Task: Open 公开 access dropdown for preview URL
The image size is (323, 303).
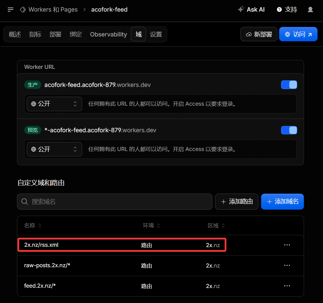Action: pos(54,149)
